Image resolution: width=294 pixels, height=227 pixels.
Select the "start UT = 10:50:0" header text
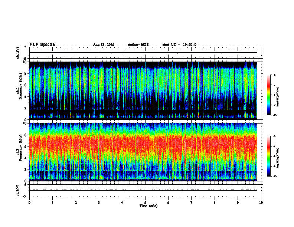[x=179, y=45]
